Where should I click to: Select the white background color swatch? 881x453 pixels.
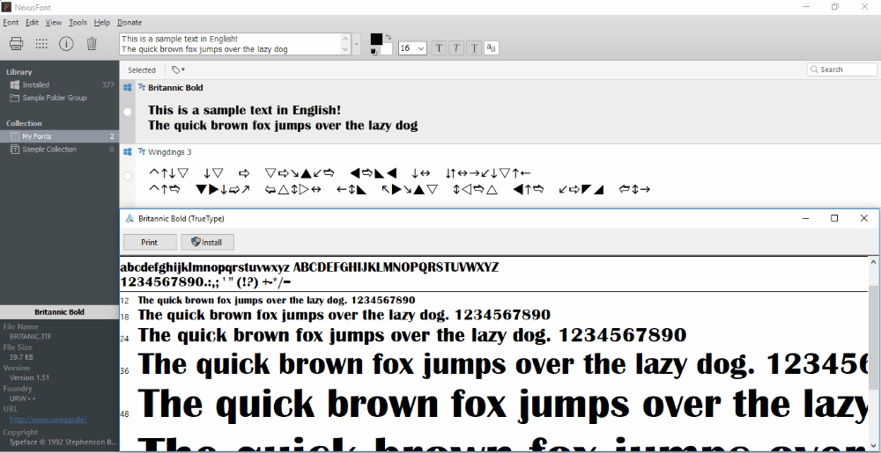click(x=386, y=48)
